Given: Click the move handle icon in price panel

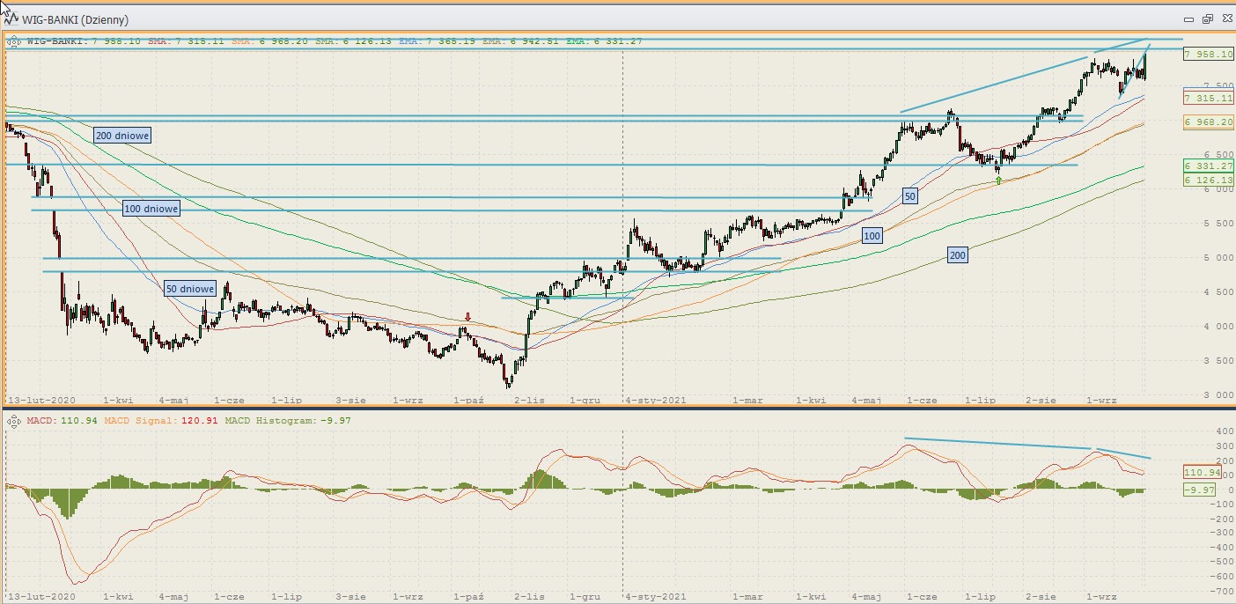Looking at the screenshot, I should point(14,41).
